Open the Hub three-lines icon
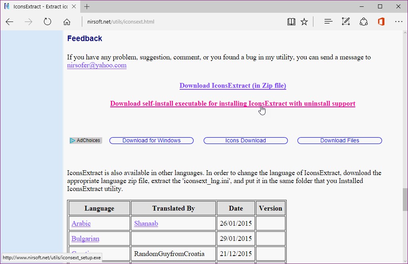 pos(328,22)
